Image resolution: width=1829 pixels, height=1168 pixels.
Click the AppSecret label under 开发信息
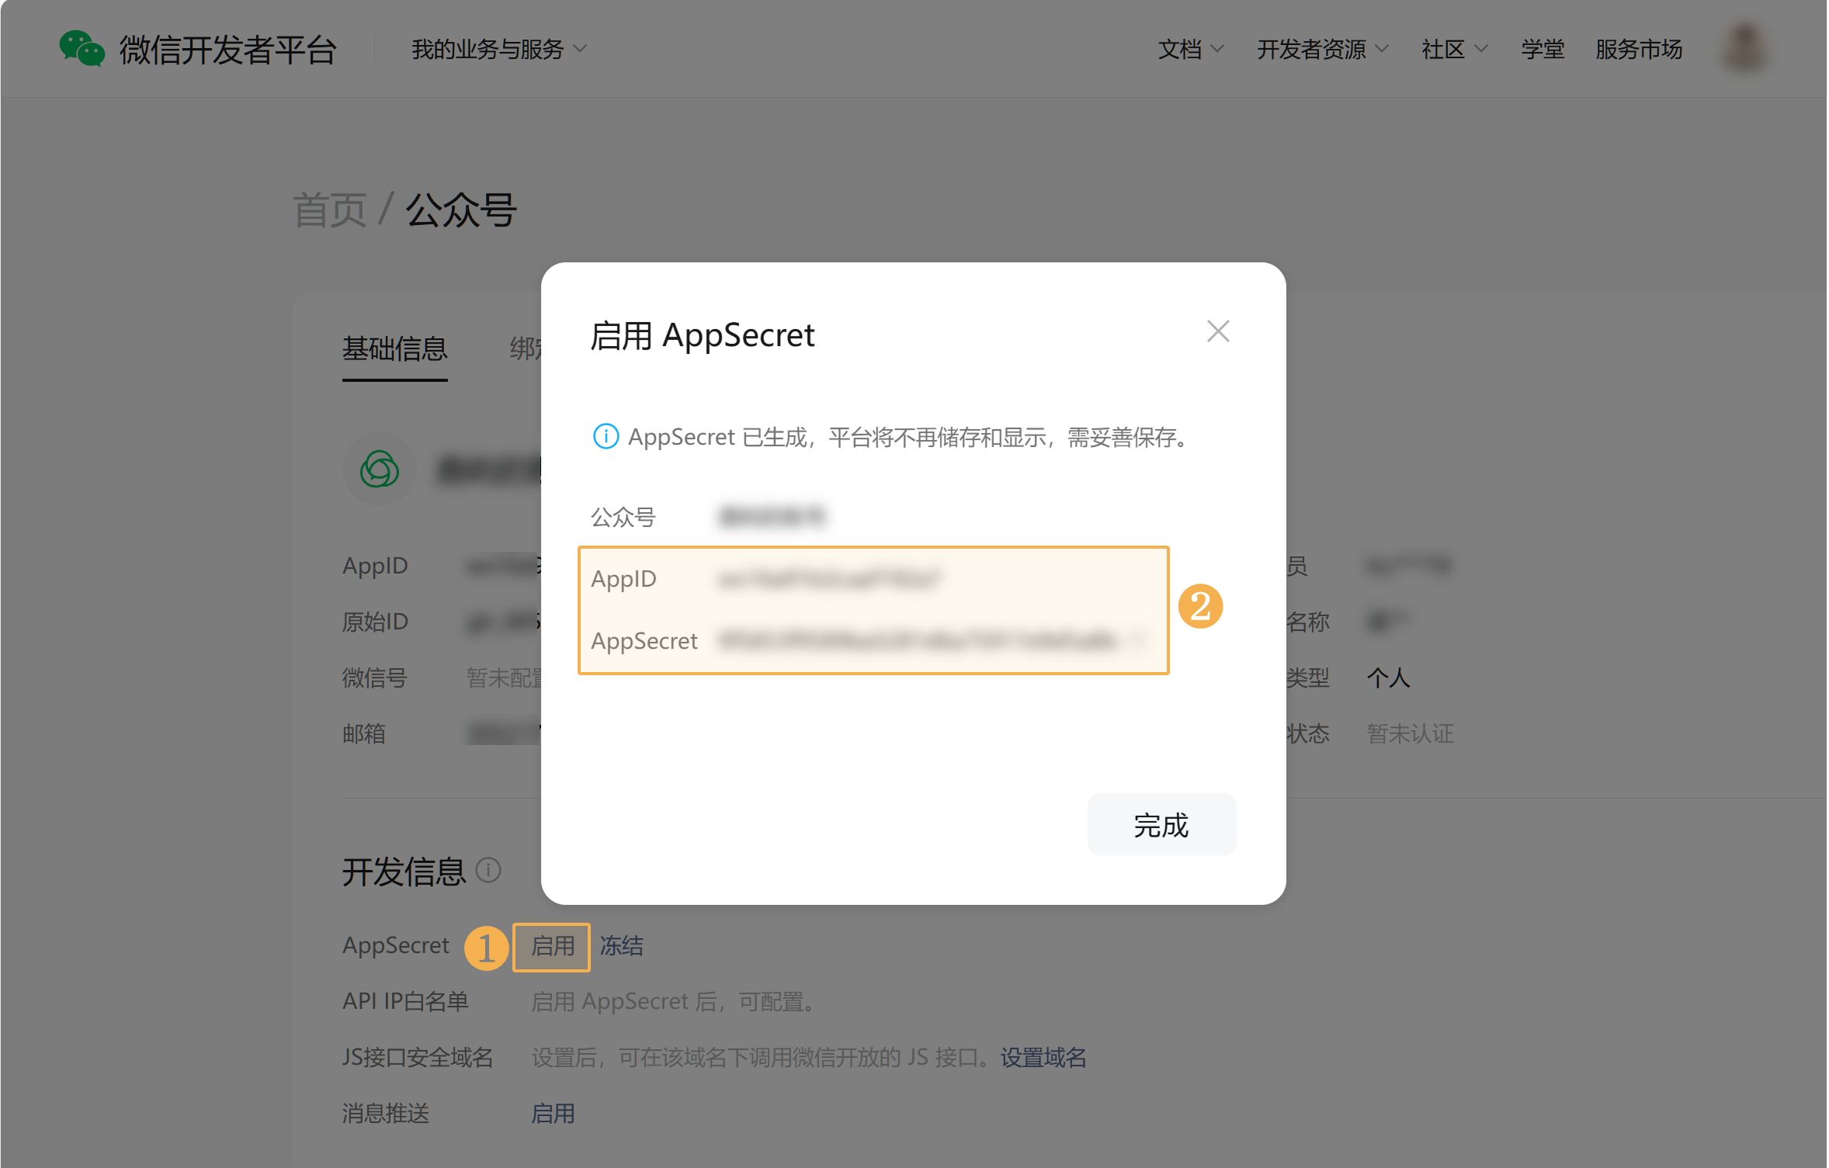click(x=396, y=945)
